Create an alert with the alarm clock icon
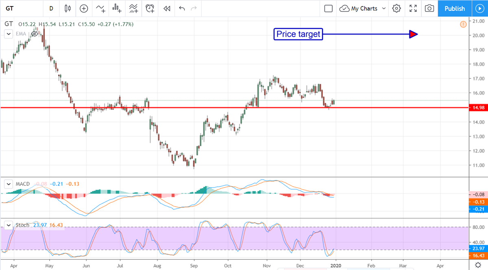Screen dimensions: 488x270 (x=150, y=8)
